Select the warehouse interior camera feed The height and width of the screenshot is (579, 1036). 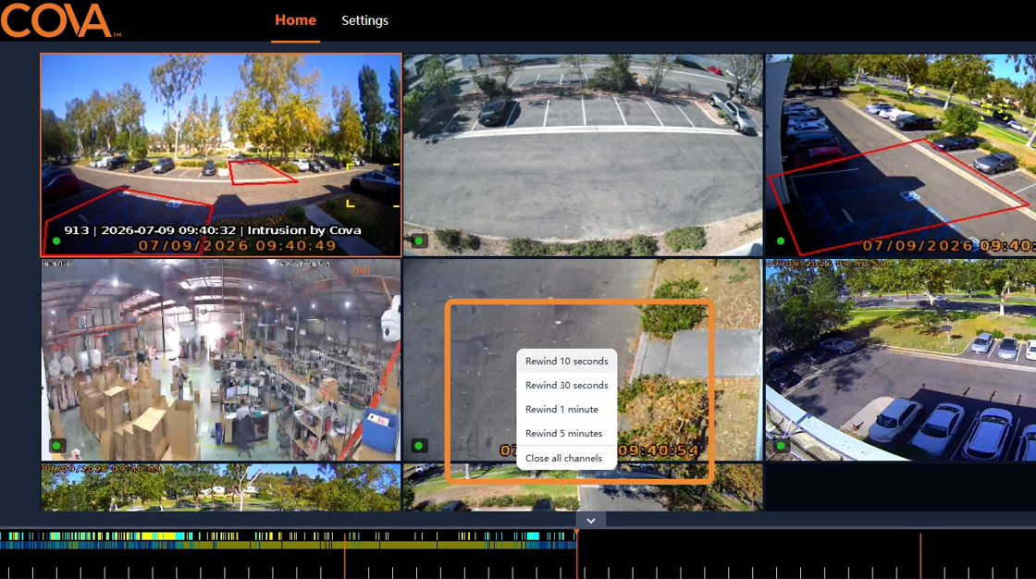pos(221,360)
